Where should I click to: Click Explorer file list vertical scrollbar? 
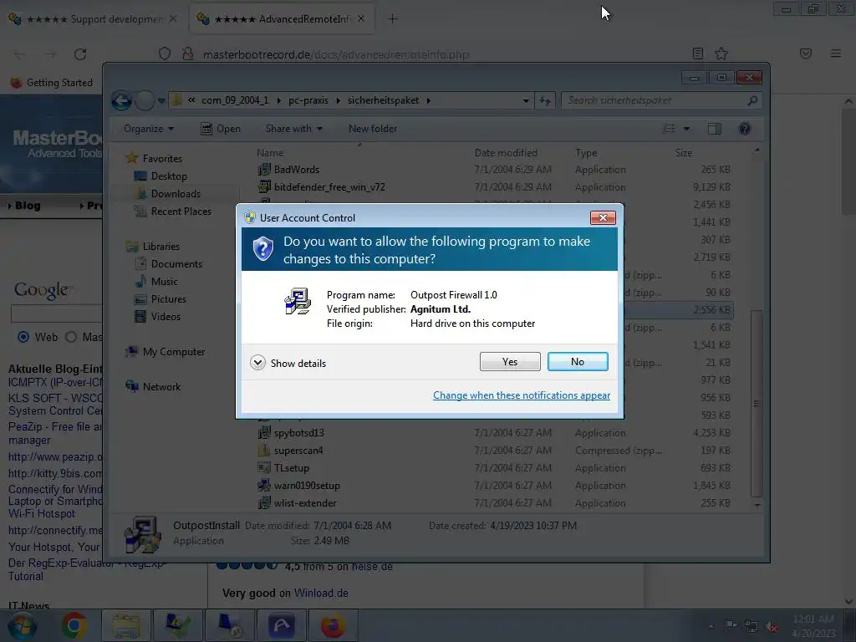tap(757, 404)
